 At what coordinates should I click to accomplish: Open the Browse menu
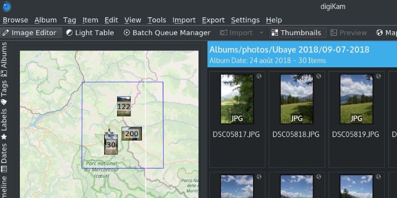[x=15, y=20]
